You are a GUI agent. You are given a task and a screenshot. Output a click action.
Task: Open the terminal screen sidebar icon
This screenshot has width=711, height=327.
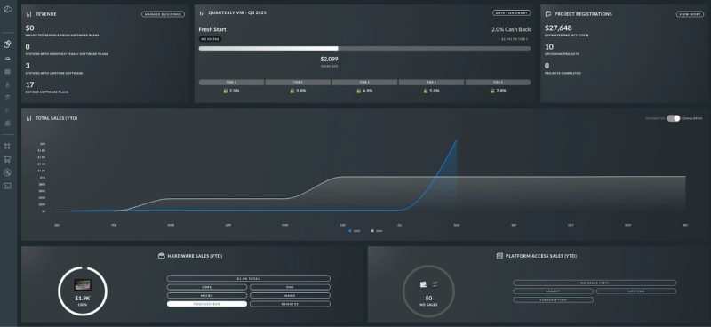click(7, 186)
